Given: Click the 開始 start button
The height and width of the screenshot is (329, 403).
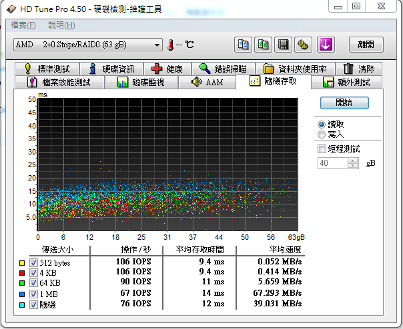Looking at the screenshot, I should click(x=344, y=103).
